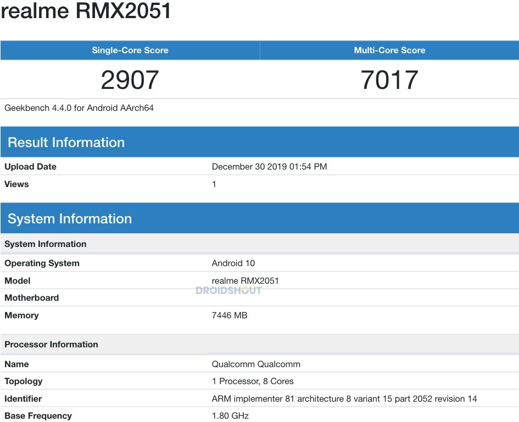This screenshot has width=519, height=422.
Task: Click the 1.80 GHz base frequency value
Action: click(230, 416)
